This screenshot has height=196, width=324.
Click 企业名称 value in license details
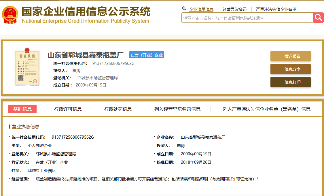(203, 137)
